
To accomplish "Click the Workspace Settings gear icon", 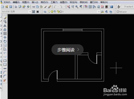I will [33, 12].
